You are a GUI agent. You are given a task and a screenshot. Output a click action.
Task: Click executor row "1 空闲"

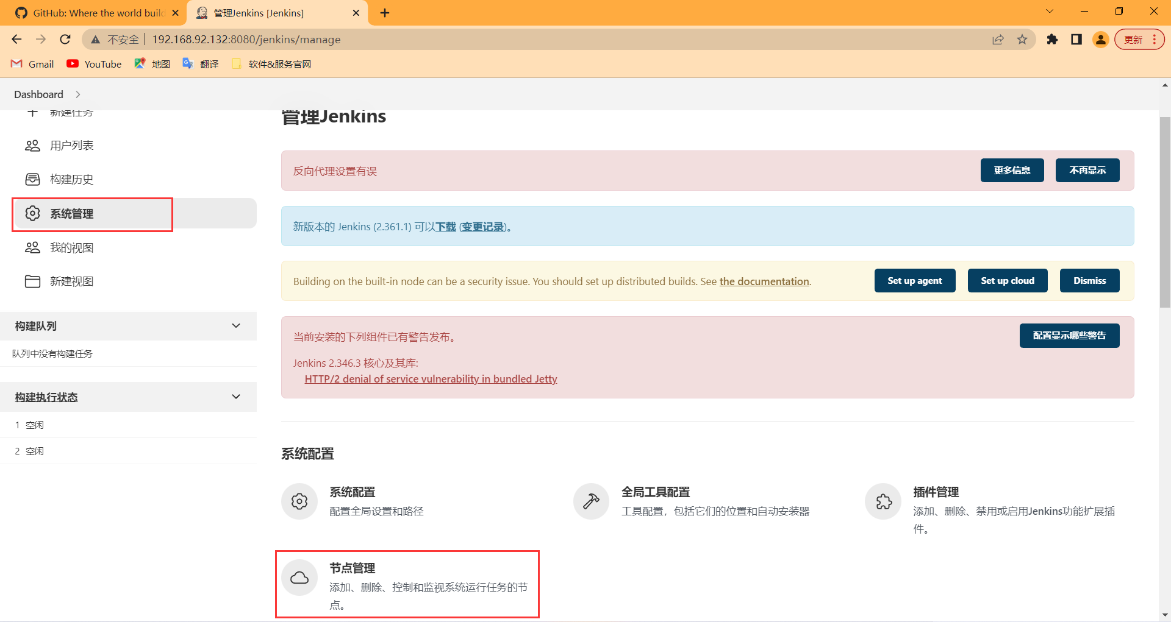coord(128,425)
